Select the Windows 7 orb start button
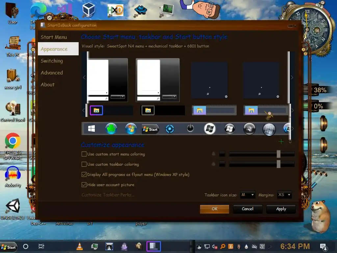Viewport: 337px width, 253px height. tap(131, 129)
